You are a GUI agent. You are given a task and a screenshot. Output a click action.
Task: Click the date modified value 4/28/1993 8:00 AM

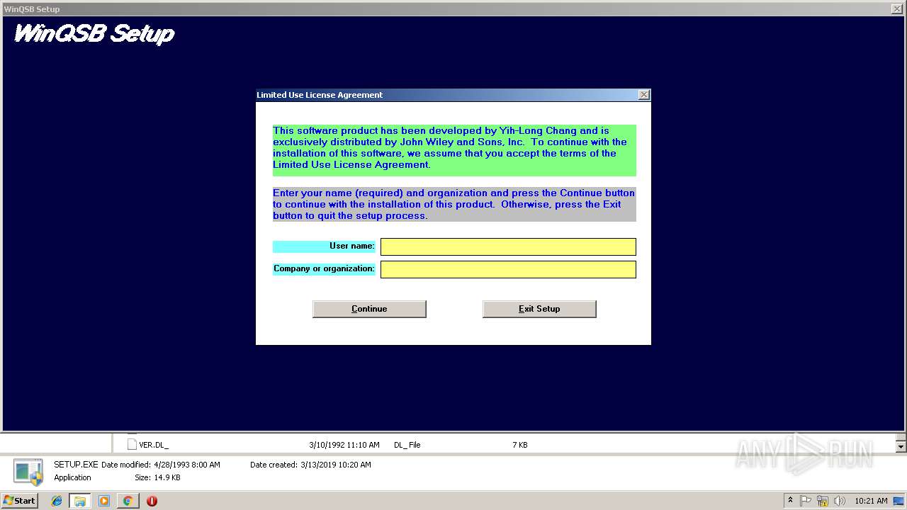[x=187, y=465]
